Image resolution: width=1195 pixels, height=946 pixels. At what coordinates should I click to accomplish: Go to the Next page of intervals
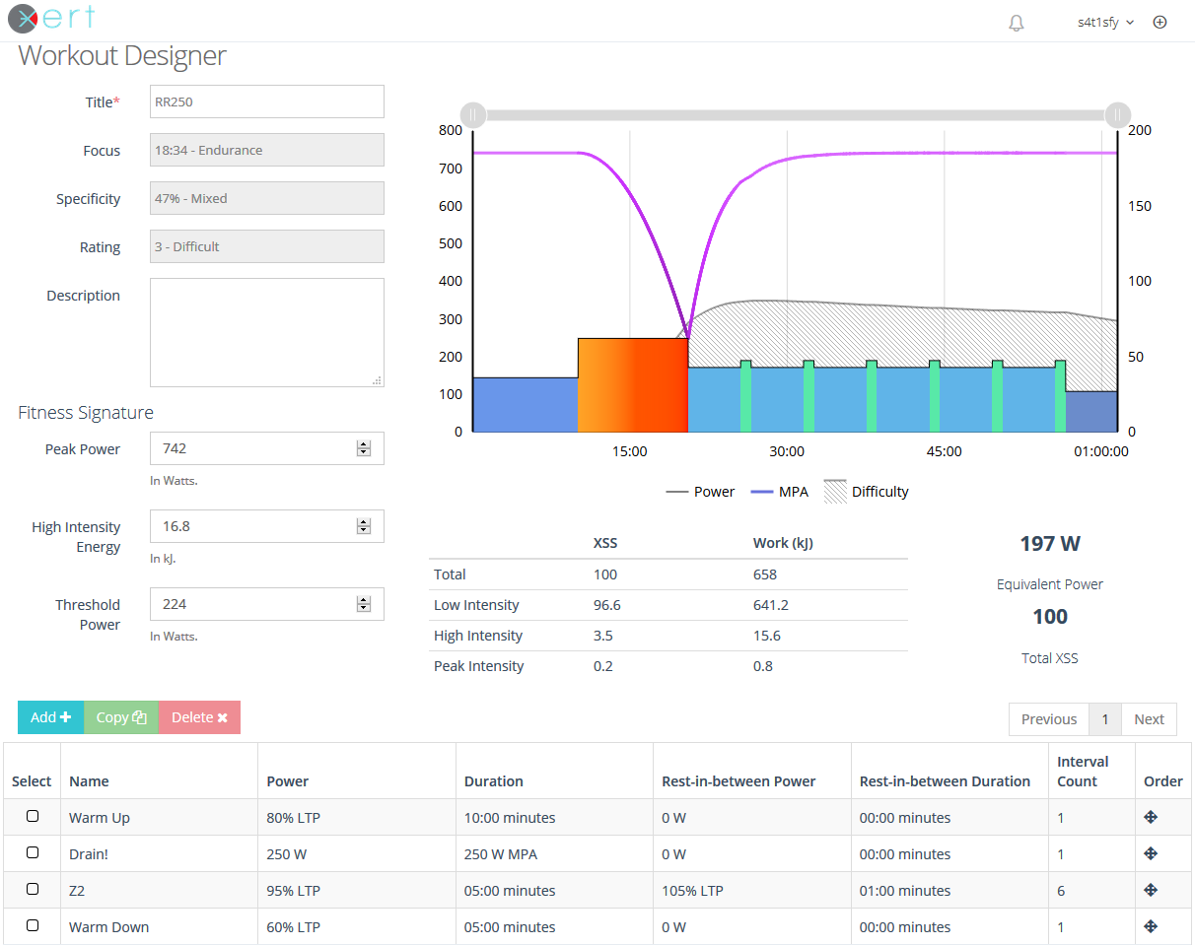[1149, 719]
